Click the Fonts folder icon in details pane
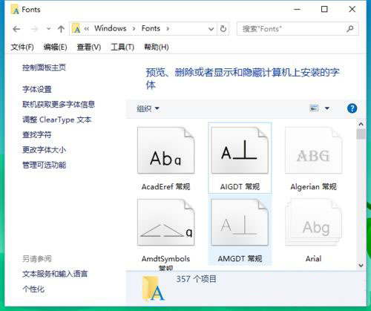 [x=153, y=289]
